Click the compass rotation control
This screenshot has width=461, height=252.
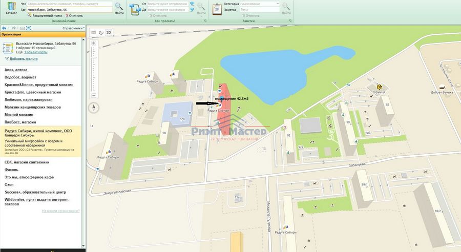pos(94,108)
